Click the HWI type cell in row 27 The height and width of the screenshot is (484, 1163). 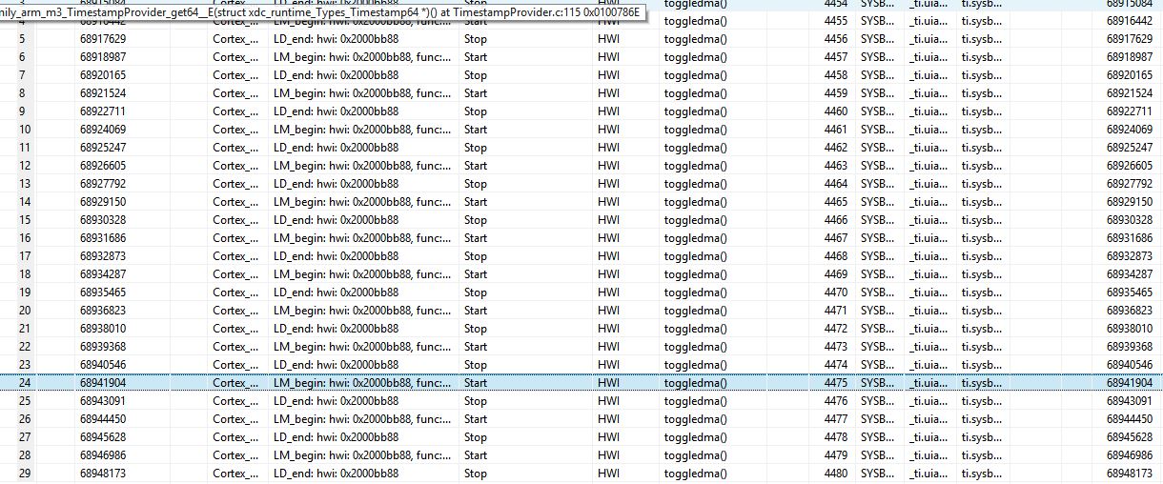[x=608, y=437]
